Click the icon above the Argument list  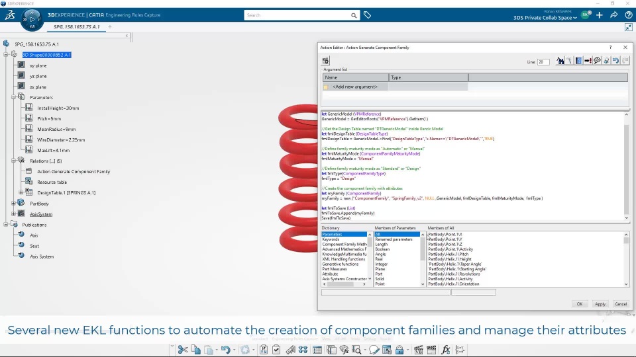click(325, 61)
